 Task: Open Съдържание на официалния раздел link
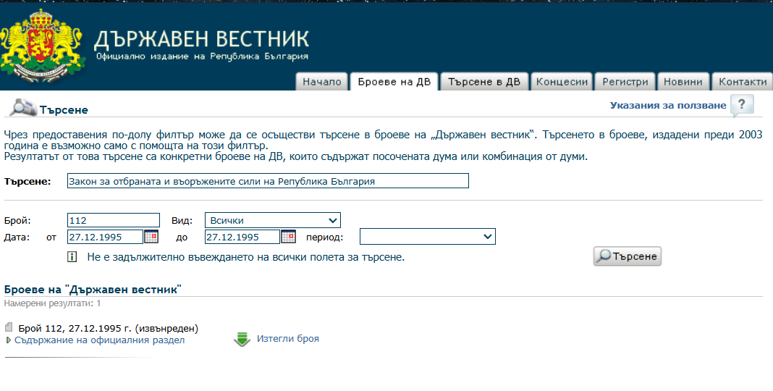(x=100, y=340)
